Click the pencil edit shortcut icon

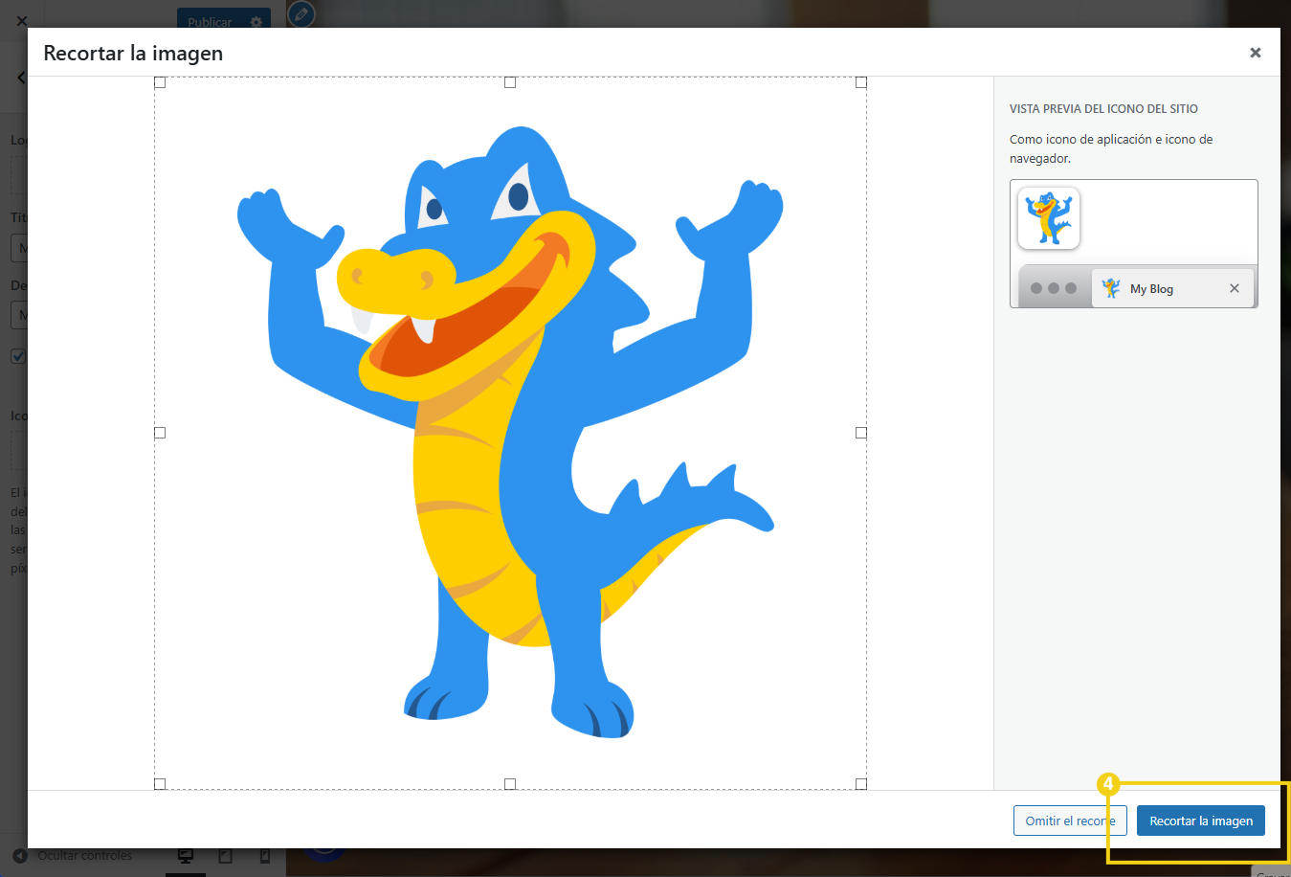point(300,14)
